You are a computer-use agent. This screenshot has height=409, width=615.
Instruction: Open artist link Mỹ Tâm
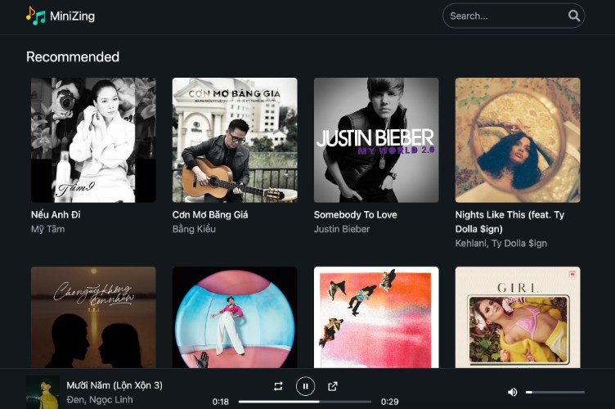click(47, 229)
